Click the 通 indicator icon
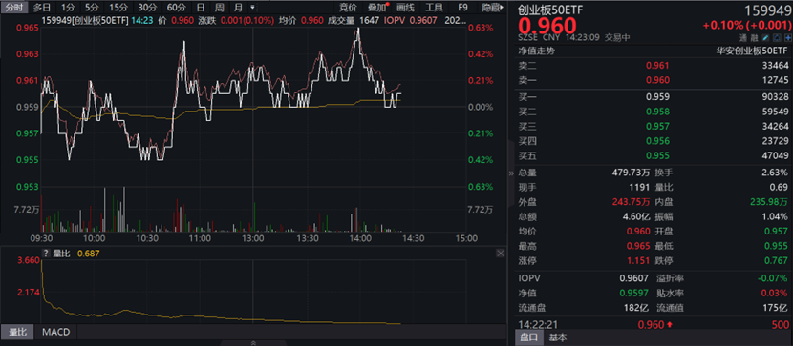 point(743,38)
